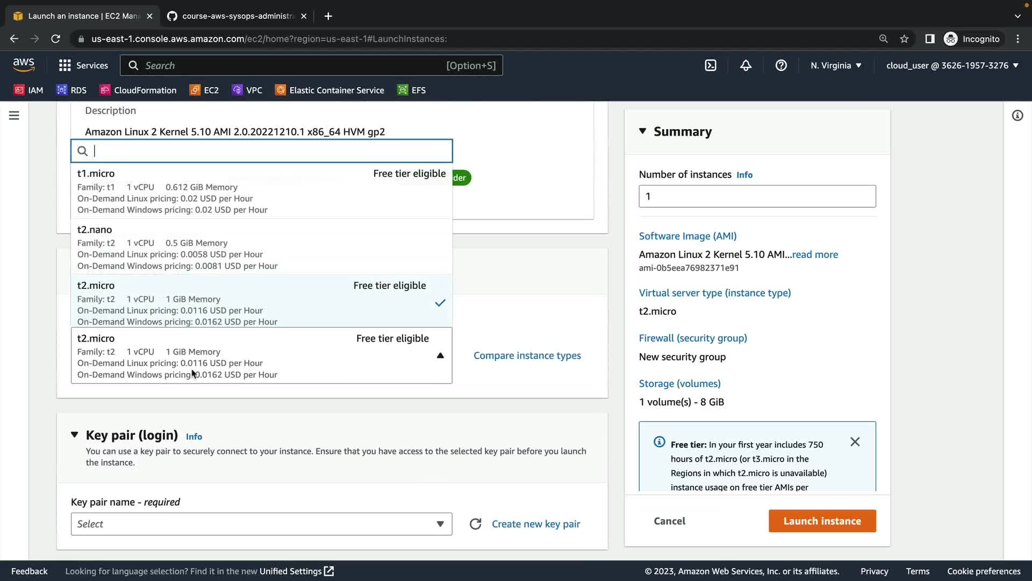Screen dimensions: 1032x581
Task: Open AWS CloudShell icon in header
Action: (711, 66)
